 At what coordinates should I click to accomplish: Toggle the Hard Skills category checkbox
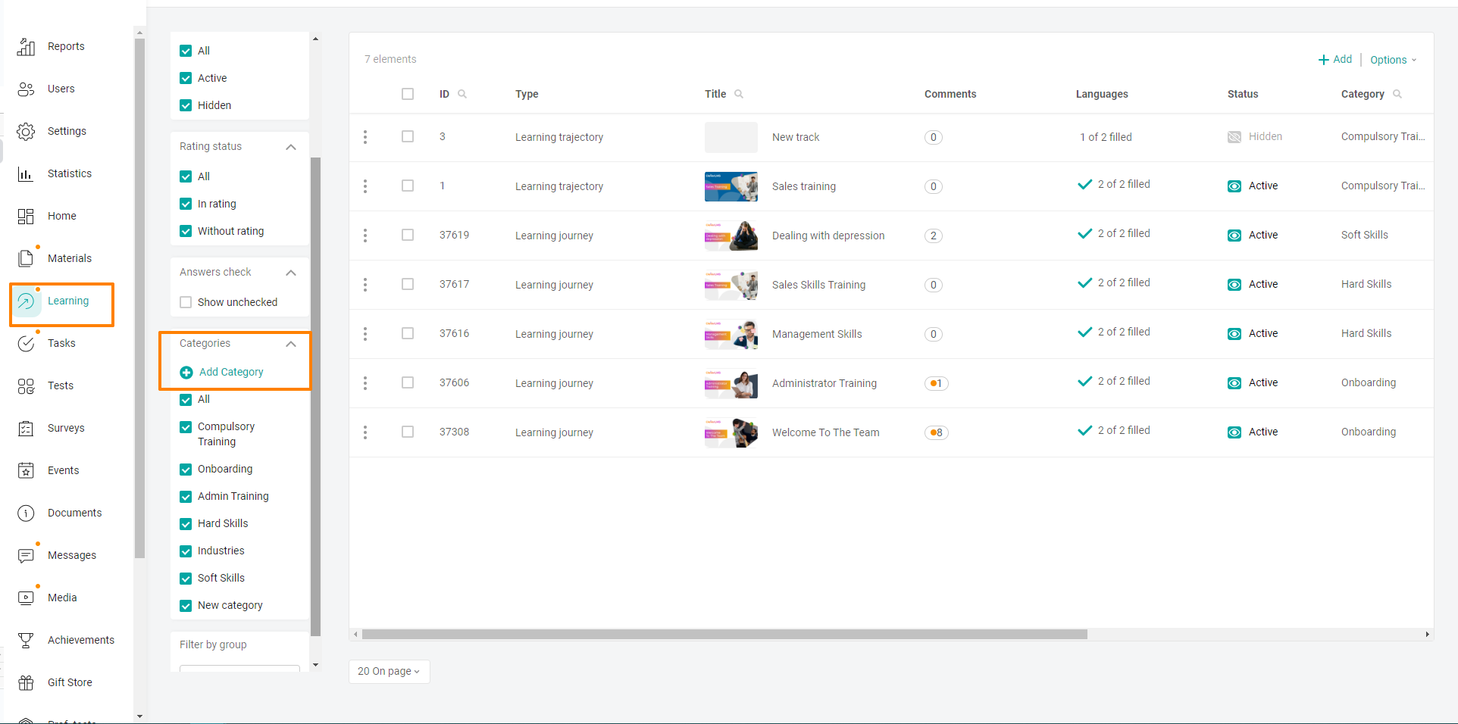186,524
